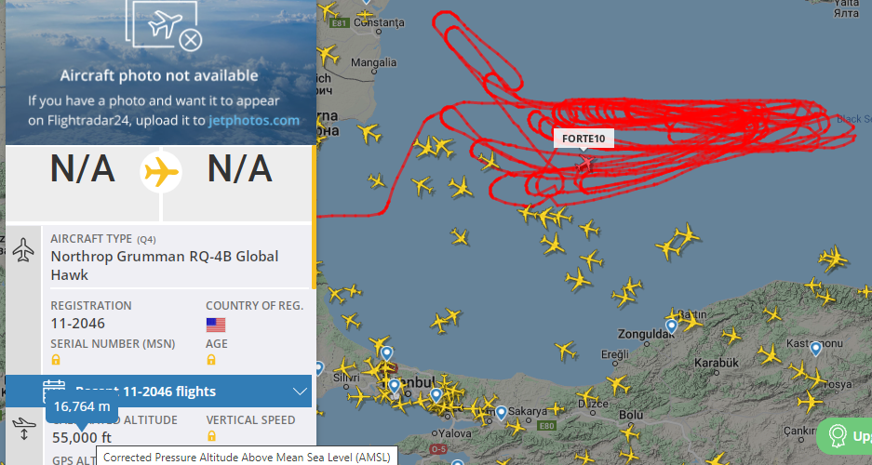The width and height of the screenshot is (872, 465).
Task: Click the photo not available placeholder icon
Action: tap(164, 24)
